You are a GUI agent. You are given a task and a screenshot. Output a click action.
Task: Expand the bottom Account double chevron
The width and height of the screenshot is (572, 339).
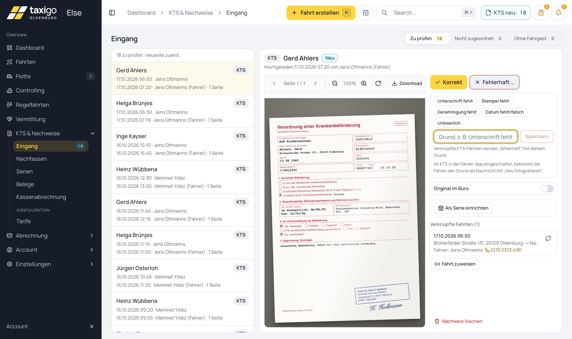click(x=92, y=326)
